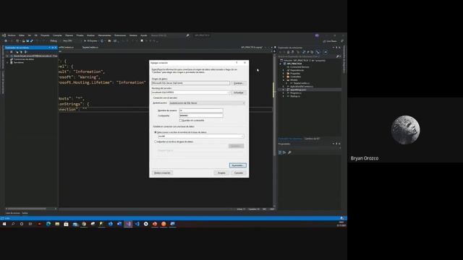Open Microsoft Edge from the taskbar
The image size is (463, 260).
48,224
